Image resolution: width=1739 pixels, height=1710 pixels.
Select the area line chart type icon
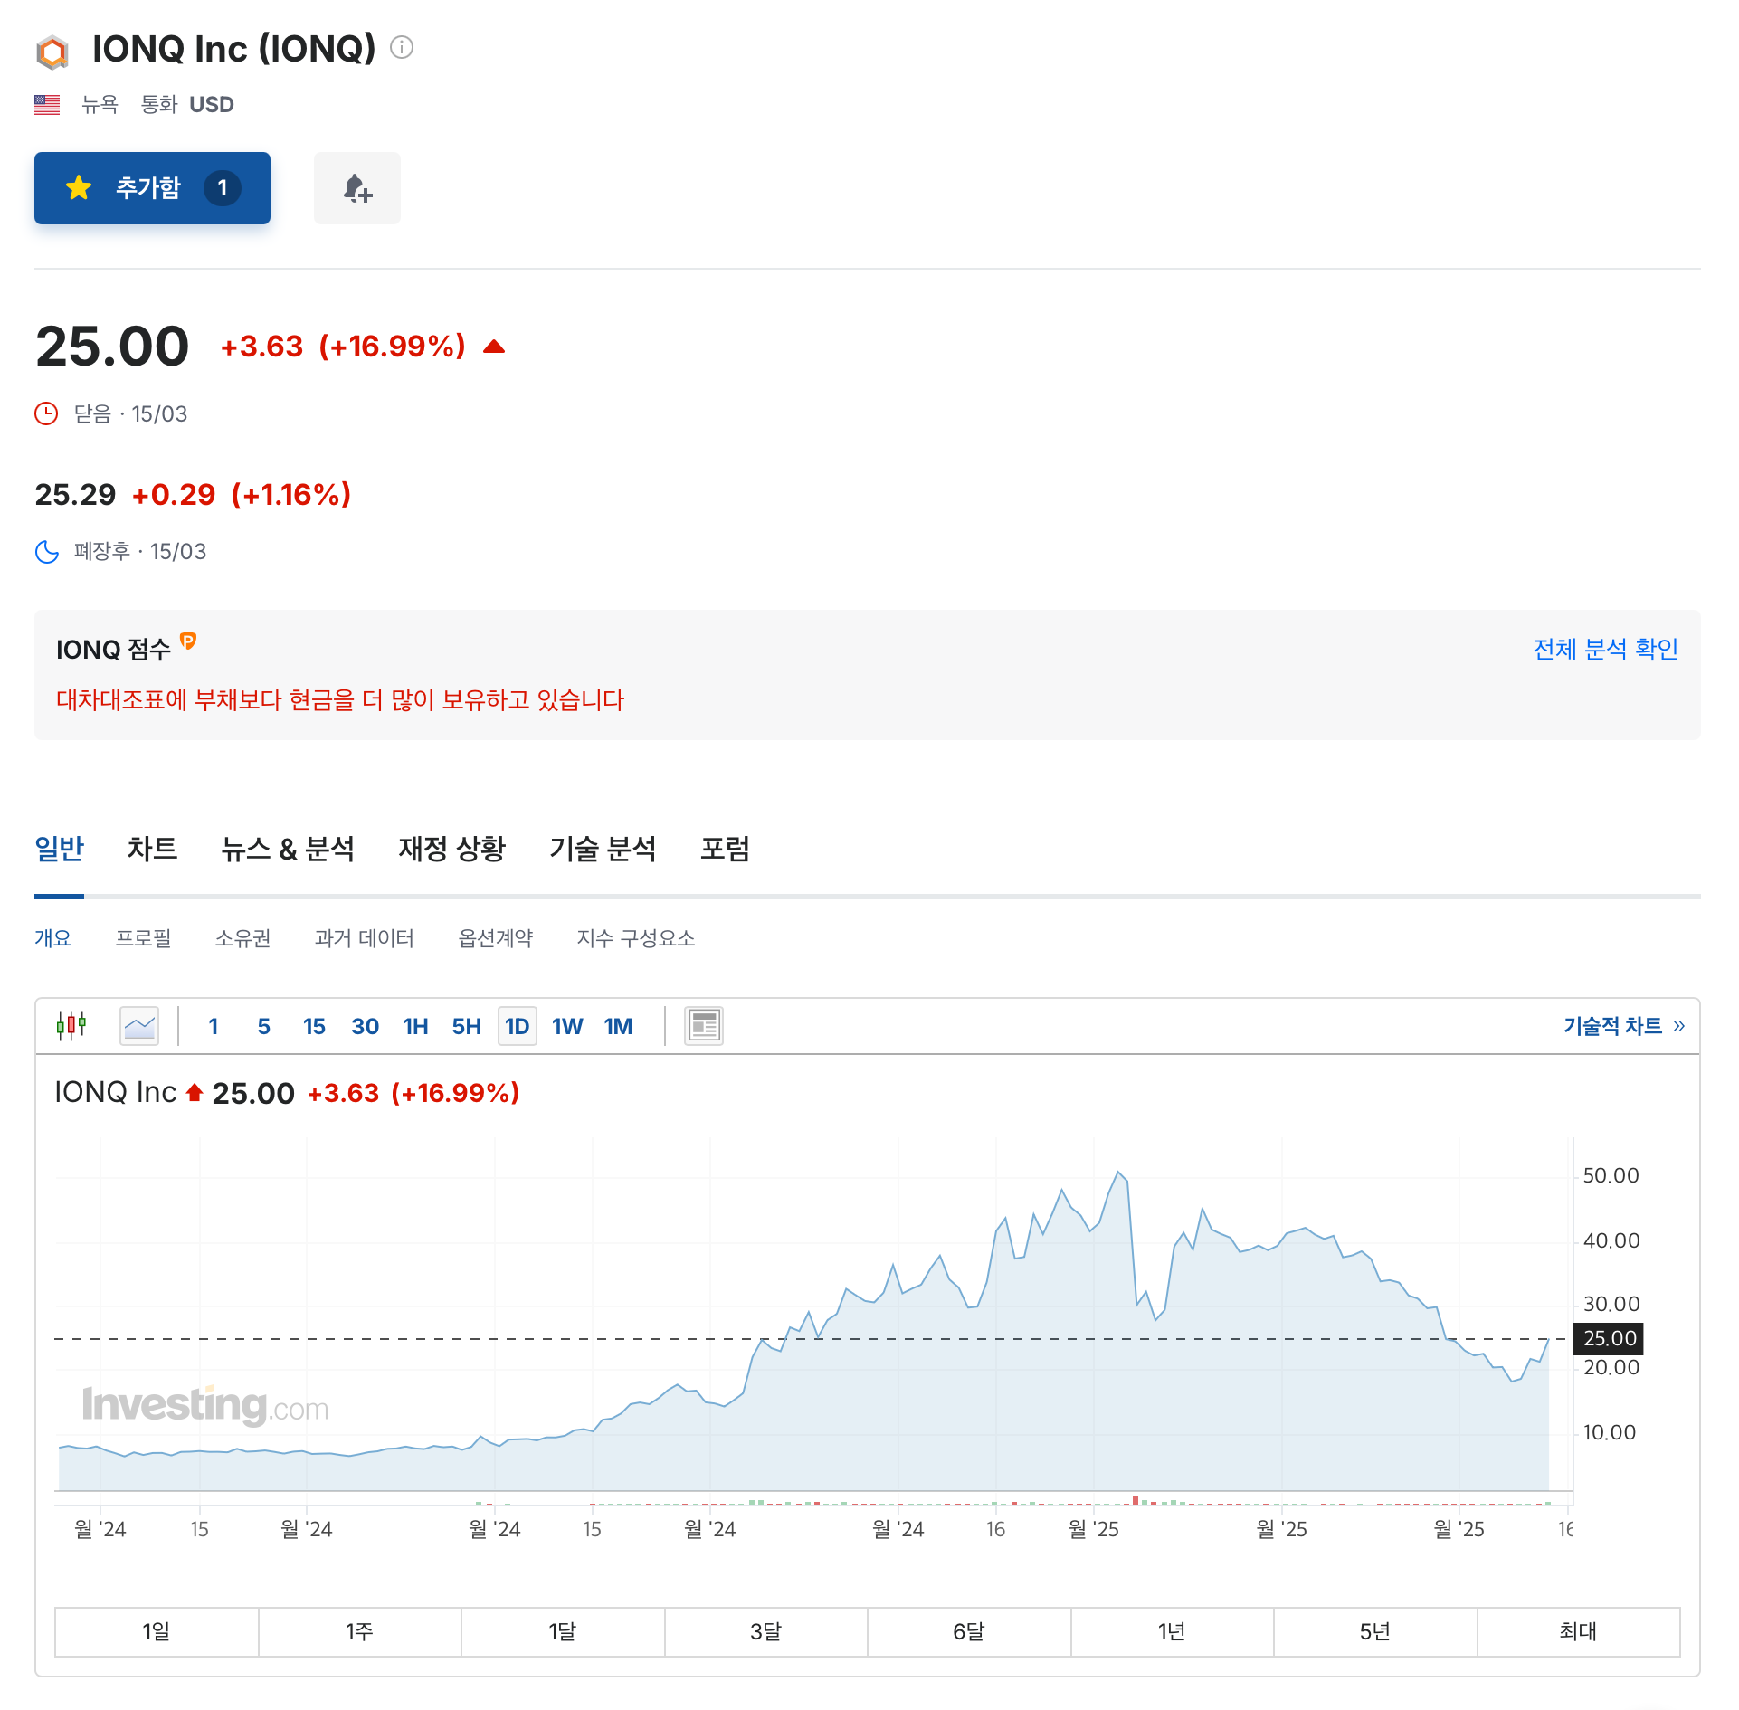[x=139, y=1026]
